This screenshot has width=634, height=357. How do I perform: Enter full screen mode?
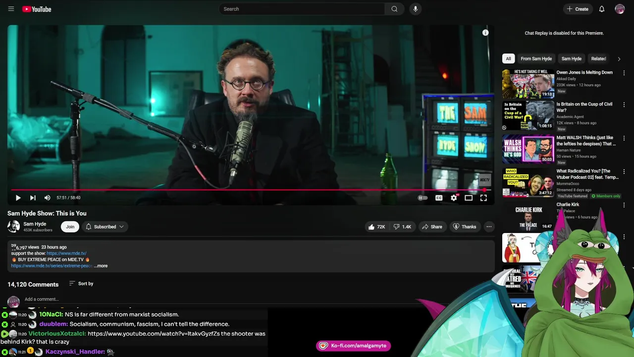click(x=483, y=198)
